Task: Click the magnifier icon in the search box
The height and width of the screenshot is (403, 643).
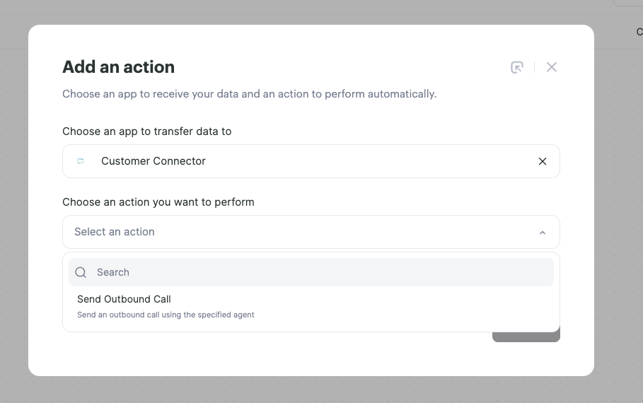Action: [81, 272]
